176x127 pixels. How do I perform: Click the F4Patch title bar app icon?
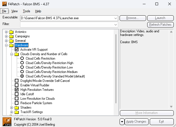coord(4,4)
